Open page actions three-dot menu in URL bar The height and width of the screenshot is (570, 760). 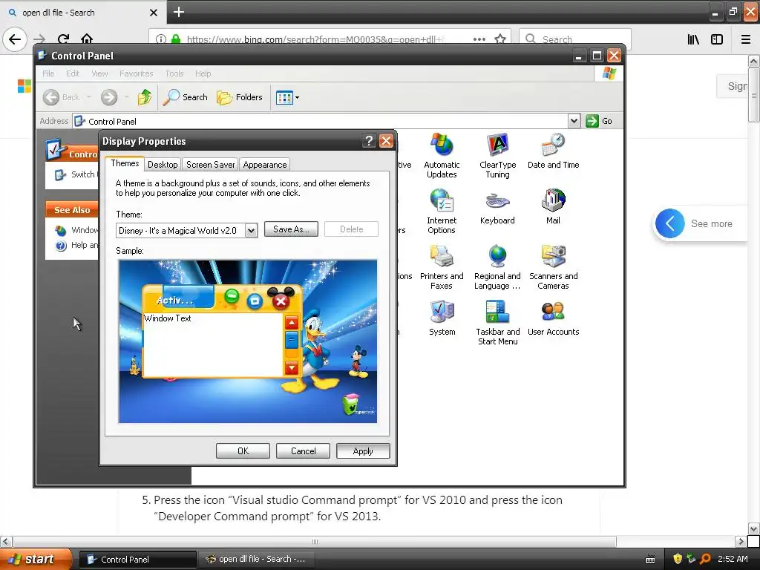click(x=479, y=39)
